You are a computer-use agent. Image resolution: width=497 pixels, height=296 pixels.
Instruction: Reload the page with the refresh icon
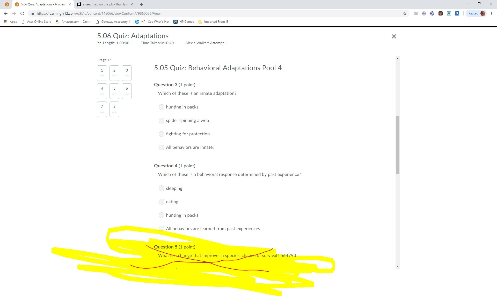(22, 13)
